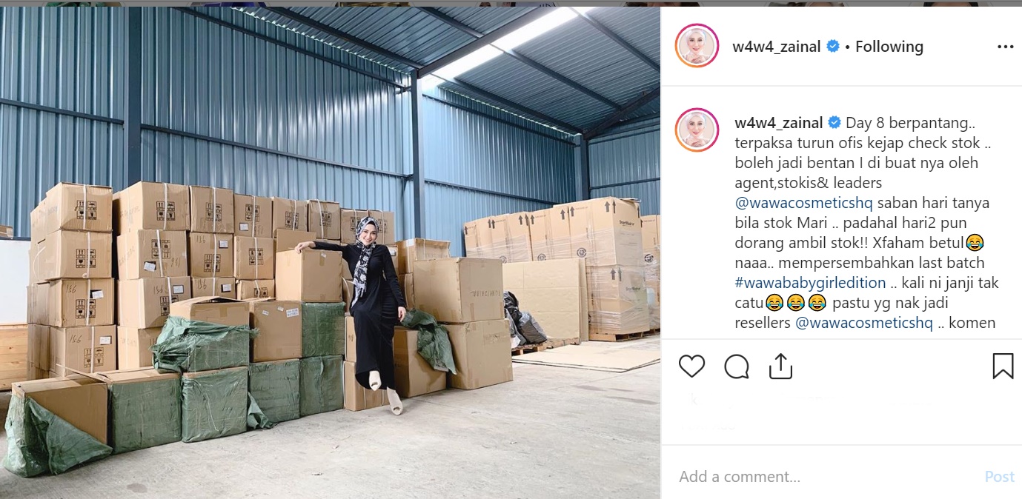Screen dimensions: 1022x499
Task: Open w4w4_zainal username in the caption
Action: (x=779, y=123)
